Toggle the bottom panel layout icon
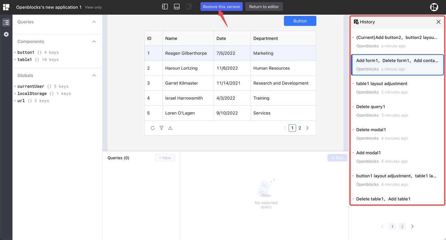 pos(177,7)
